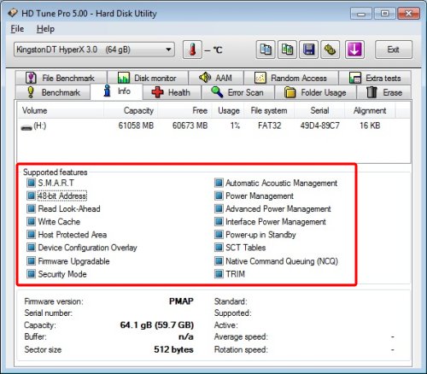Select the Info tab
Screen dimensions: 427x374
coord(116,91)
